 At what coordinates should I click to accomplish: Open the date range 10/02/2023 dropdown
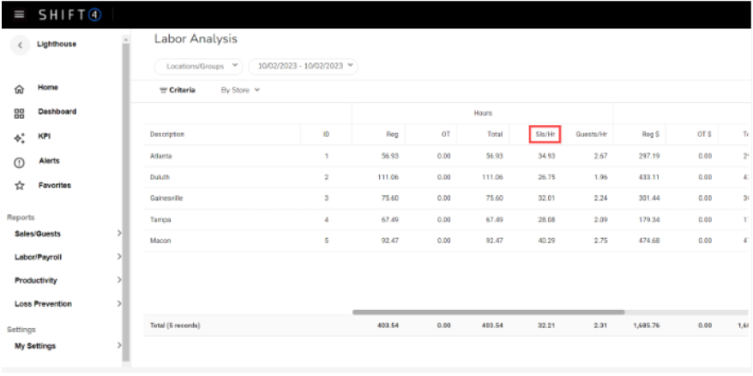(x=303, y=66)
